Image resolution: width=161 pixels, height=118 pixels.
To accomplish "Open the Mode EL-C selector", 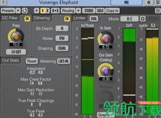I will pyautogui.click(x=129, y=19).
